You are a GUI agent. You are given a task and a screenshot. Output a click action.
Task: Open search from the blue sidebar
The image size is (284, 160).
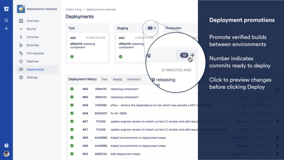pos(6,20)
